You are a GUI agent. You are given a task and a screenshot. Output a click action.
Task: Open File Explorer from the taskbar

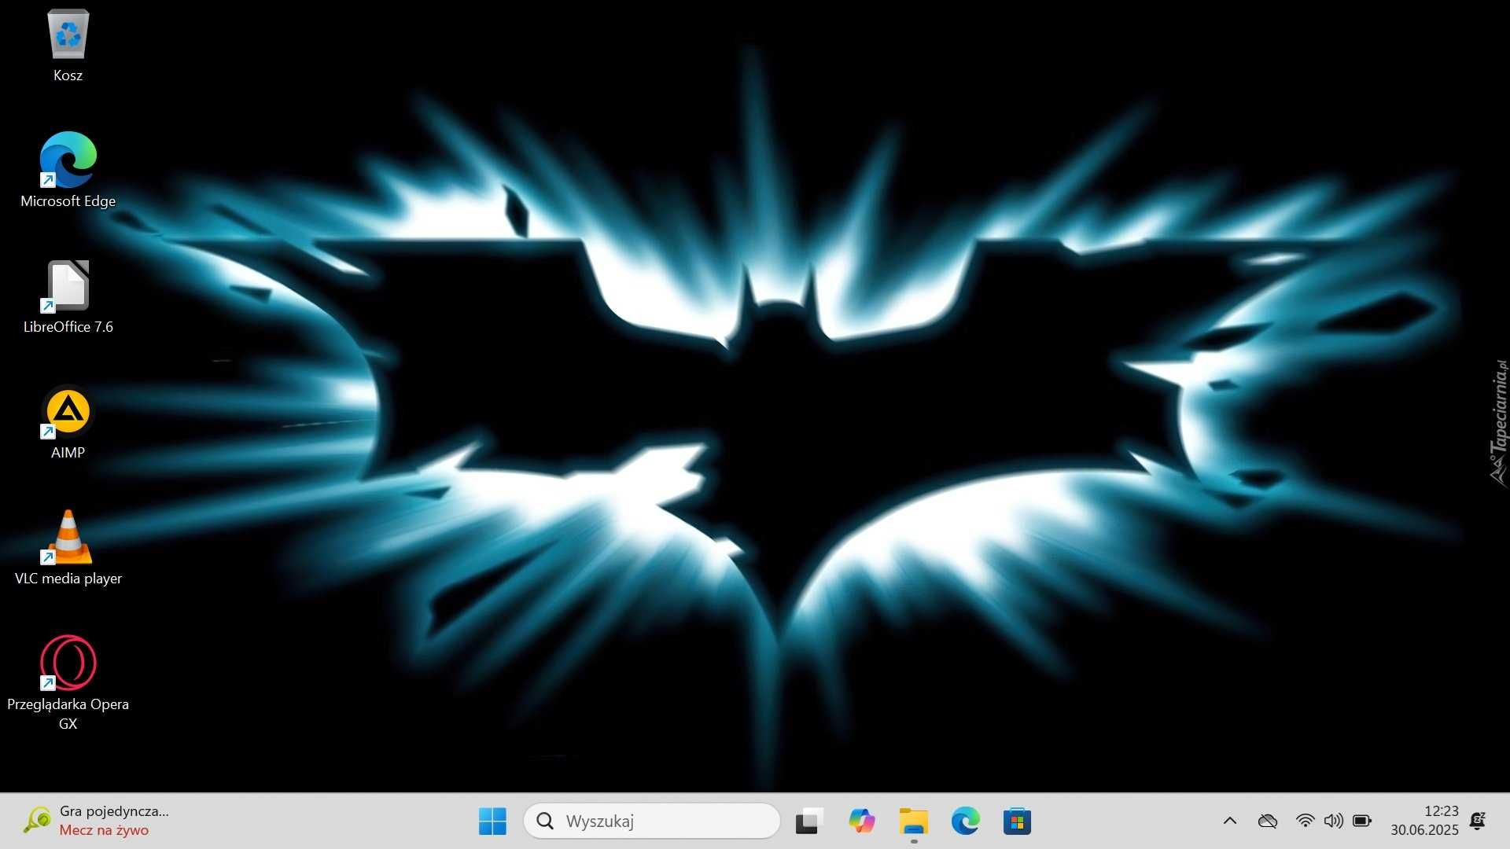tap(914, 821)
